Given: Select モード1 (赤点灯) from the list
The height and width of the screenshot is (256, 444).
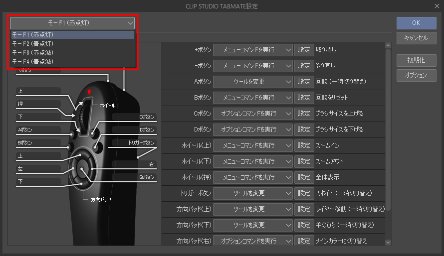Looking at the screenshot, I should click(73, 35).
